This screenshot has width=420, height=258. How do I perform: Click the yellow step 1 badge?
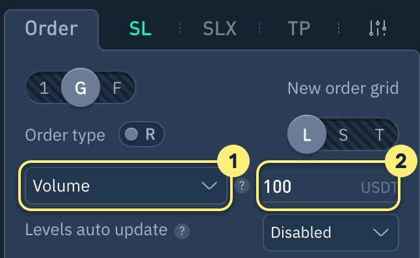pos(233,161)
